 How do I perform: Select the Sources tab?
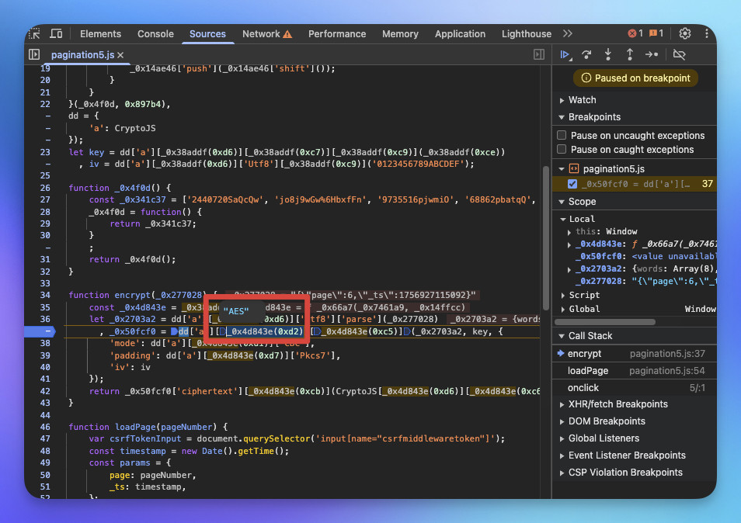pyautogui.click(x=207, y=34)
